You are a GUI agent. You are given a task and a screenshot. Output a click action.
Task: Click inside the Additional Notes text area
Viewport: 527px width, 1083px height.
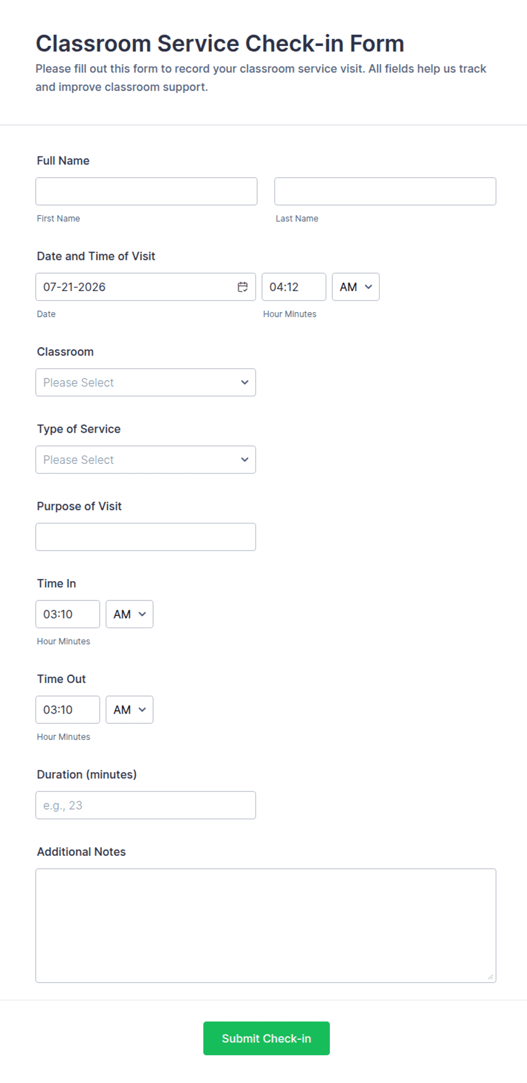tap(266, 926)
